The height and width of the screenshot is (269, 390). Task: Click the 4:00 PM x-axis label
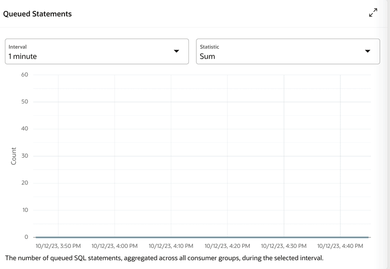pyautogui.click(x=115, y=246)
